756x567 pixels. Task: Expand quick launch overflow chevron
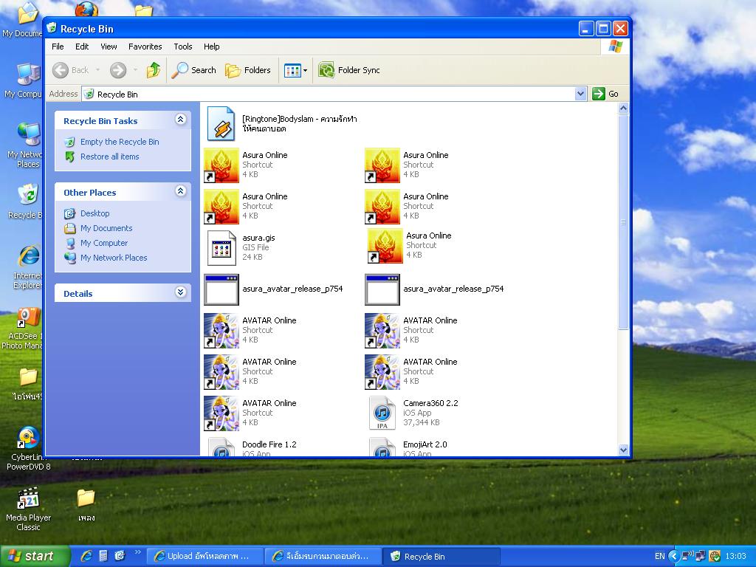point(138,552)
